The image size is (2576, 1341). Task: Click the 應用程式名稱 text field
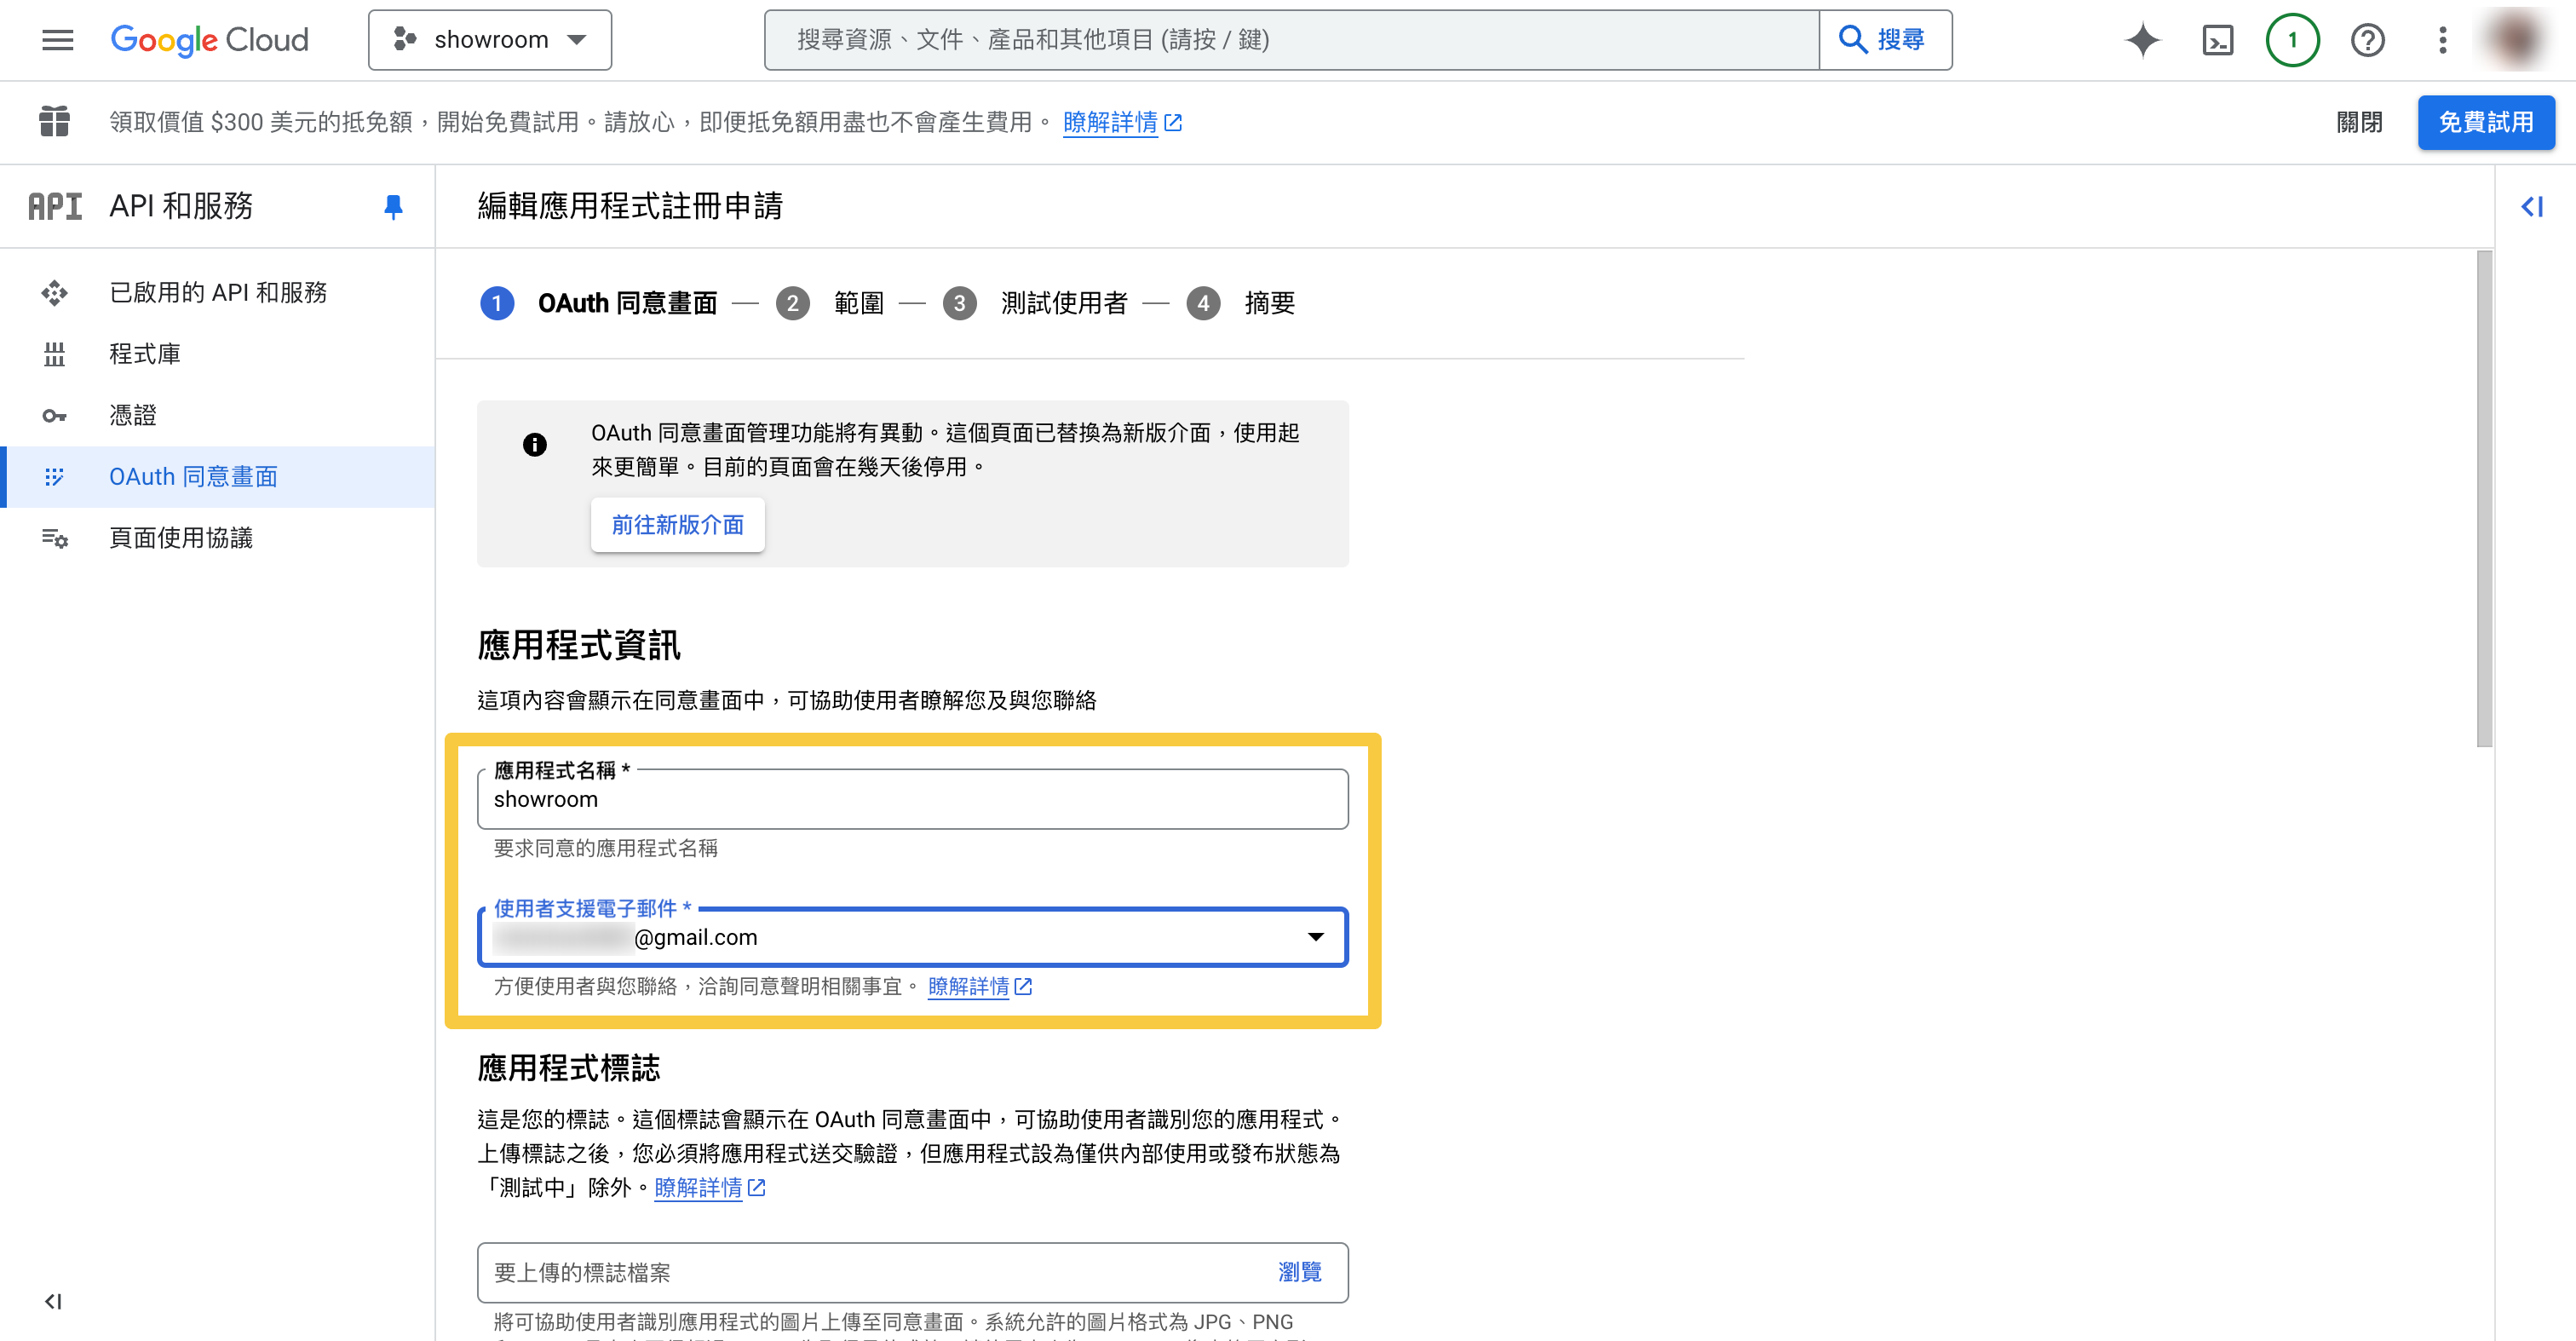click(912, 800)
